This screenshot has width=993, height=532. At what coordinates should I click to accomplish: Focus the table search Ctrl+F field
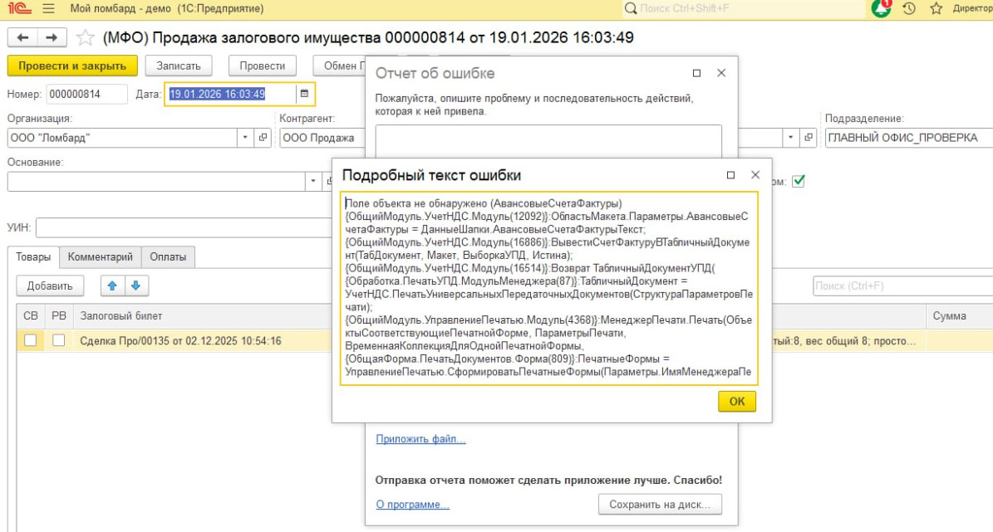(902, 286)
